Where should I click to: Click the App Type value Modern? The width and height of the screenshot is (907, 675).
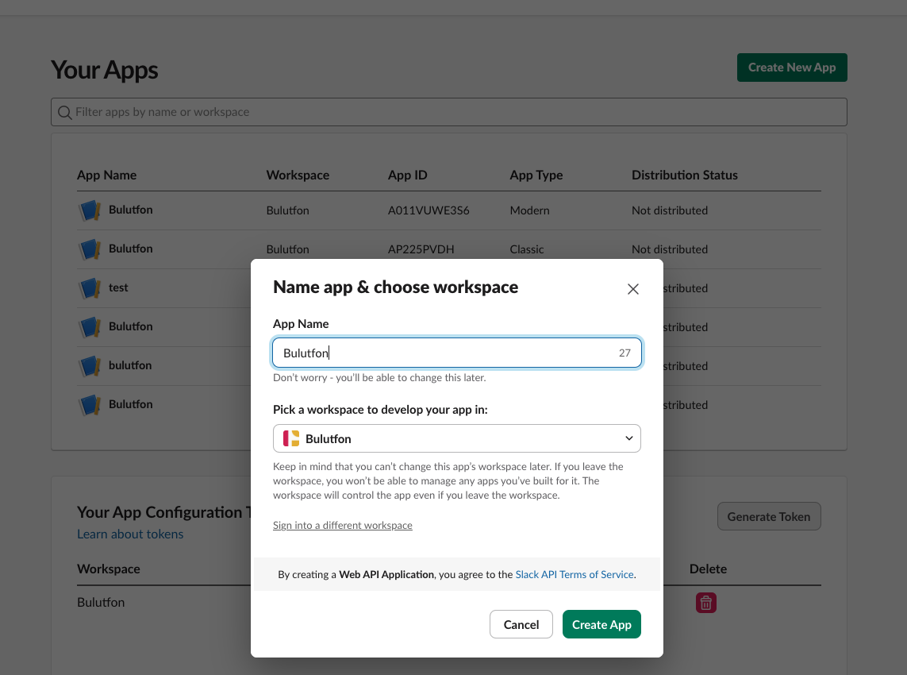point(529,210)
